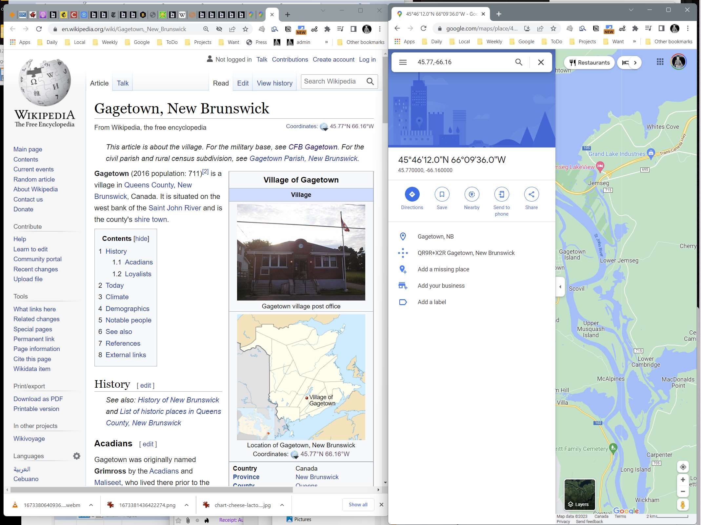Click the Restaurants filter chip
This screenshot has width=701, height=525.
tap(589, 63)
